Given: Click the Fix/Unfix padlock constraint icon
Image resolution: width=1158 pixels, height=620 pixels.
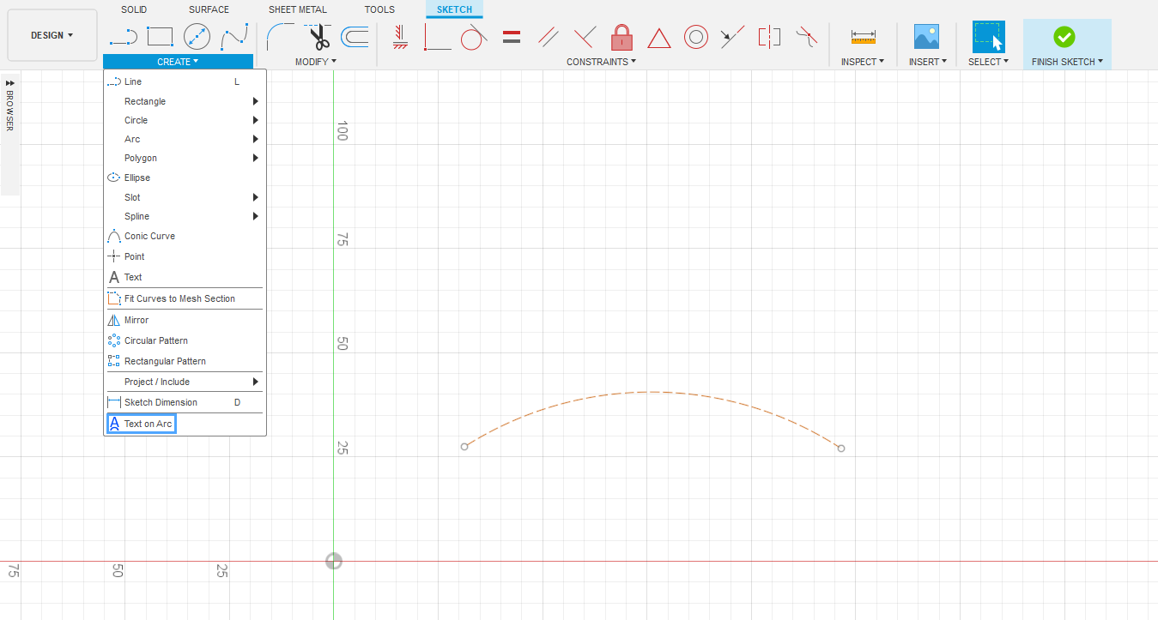Looking at the screenshot, I should (621, 37).
